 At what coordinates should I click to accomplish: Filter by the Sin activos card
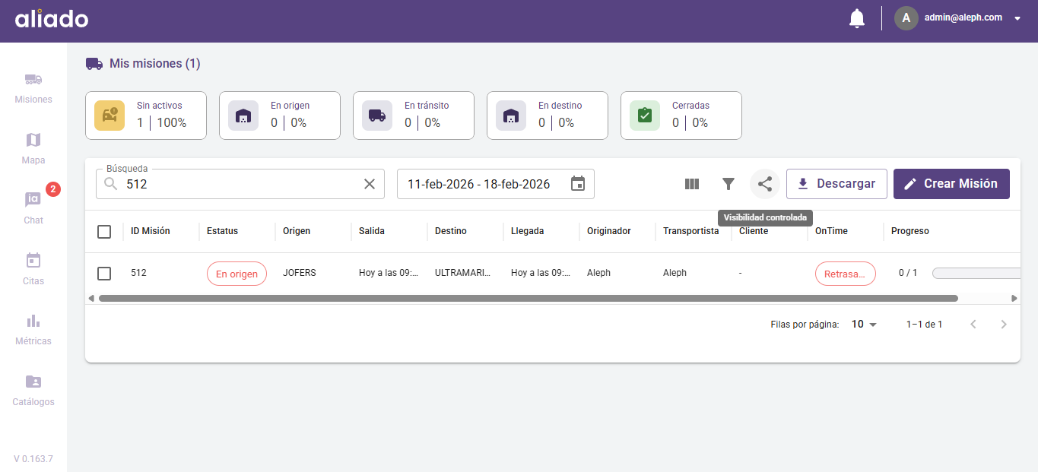point(146,116)
